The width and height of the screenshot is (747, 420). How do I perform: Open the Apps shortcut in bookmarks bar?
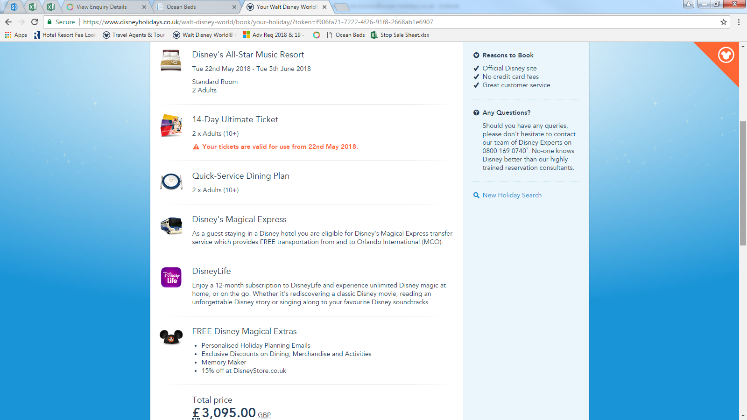pyautogui.click(x=16, y=35)
